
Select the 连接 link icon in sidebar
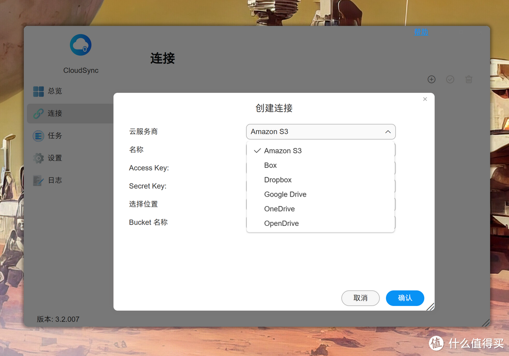(x=38, y=113)
